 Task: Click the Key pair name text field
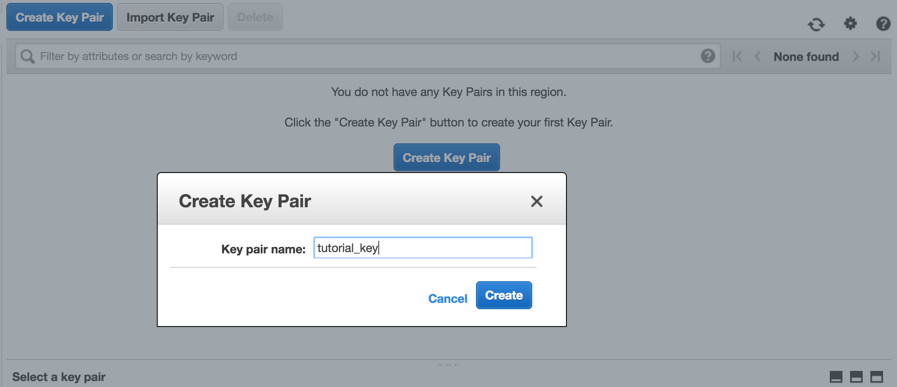(423, 248)
